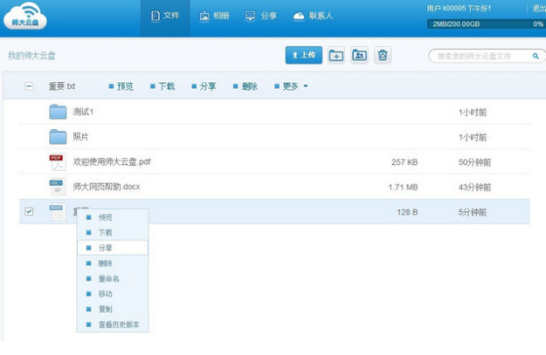Click the 我的师大云盘 breadcrumb
This screenshot has height=355, width=546.
31,56
